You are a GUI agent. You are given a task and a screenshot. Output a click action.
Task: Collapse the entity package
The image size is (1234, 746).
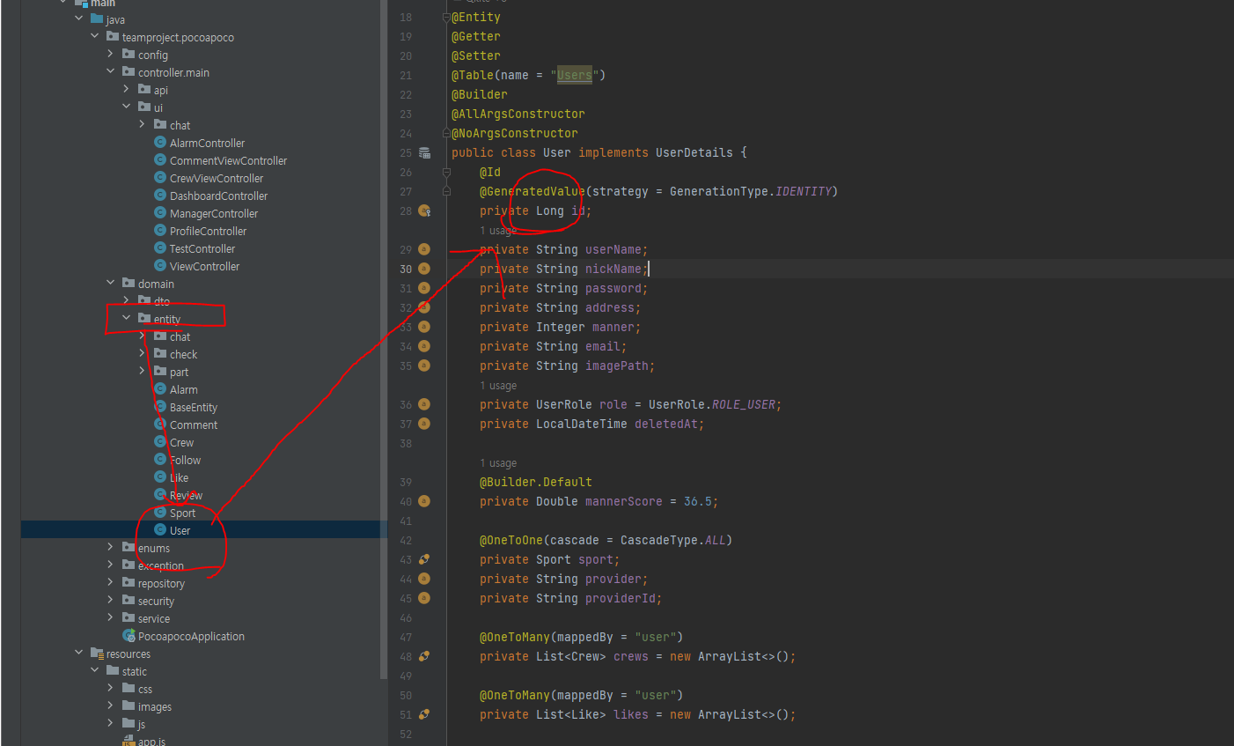click(x=127, y=318)
